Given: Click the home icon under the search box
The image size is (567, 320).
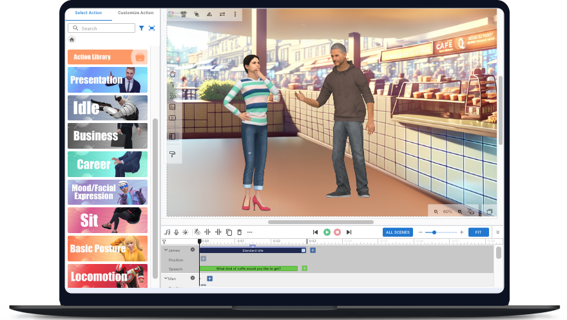Looking at the screenshot, I should coord(72,40).
